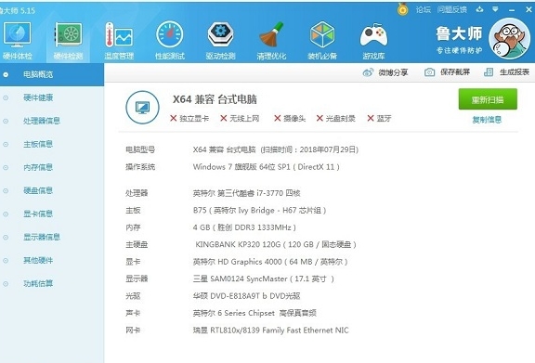Click the red X beside 蓝牙
Viewport: 535px width, 363px height.
click(x=371, y=119)
